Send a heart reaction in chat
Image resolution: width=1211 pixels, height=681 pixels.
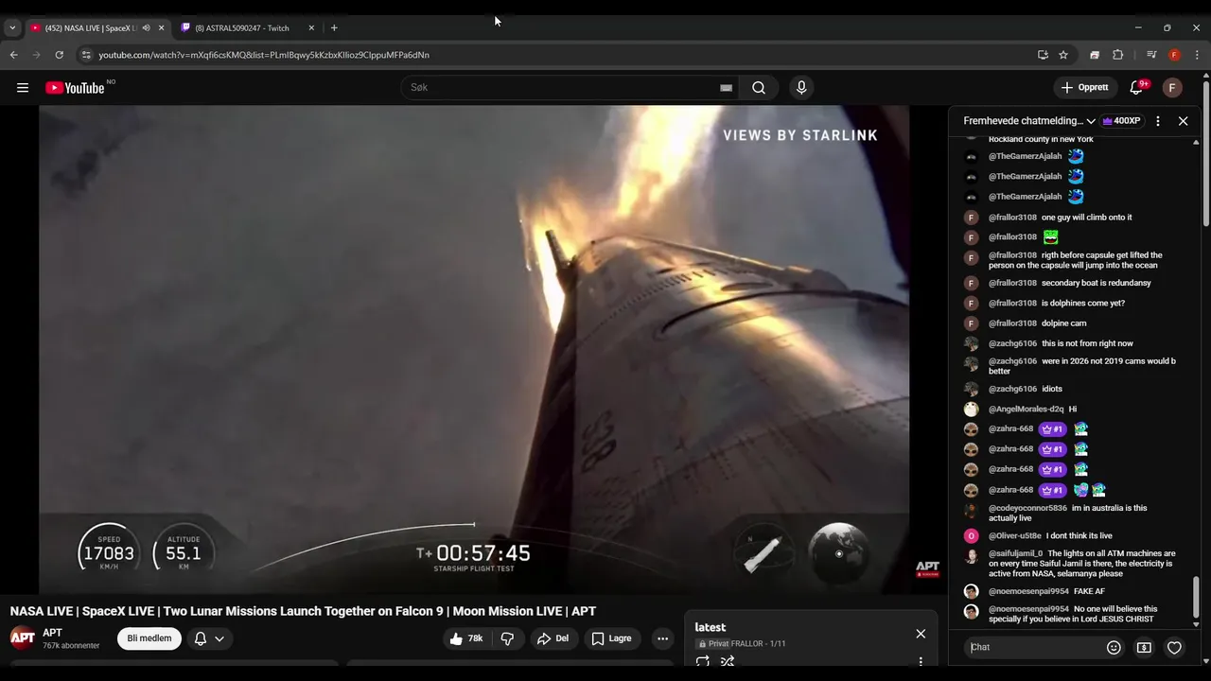pos(1174,647)
